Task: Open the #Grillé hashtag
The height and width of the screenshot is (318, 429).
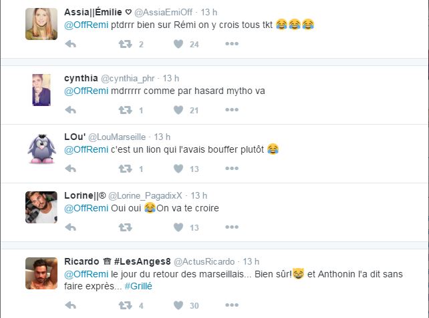Action: pos(138,286)
